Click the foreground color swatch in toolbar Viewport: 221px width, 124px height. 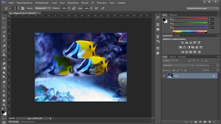coord(3,112)
